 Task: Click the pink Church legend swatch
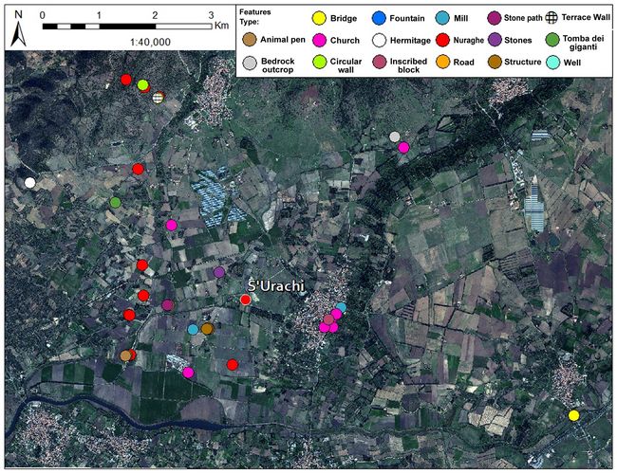320,40
